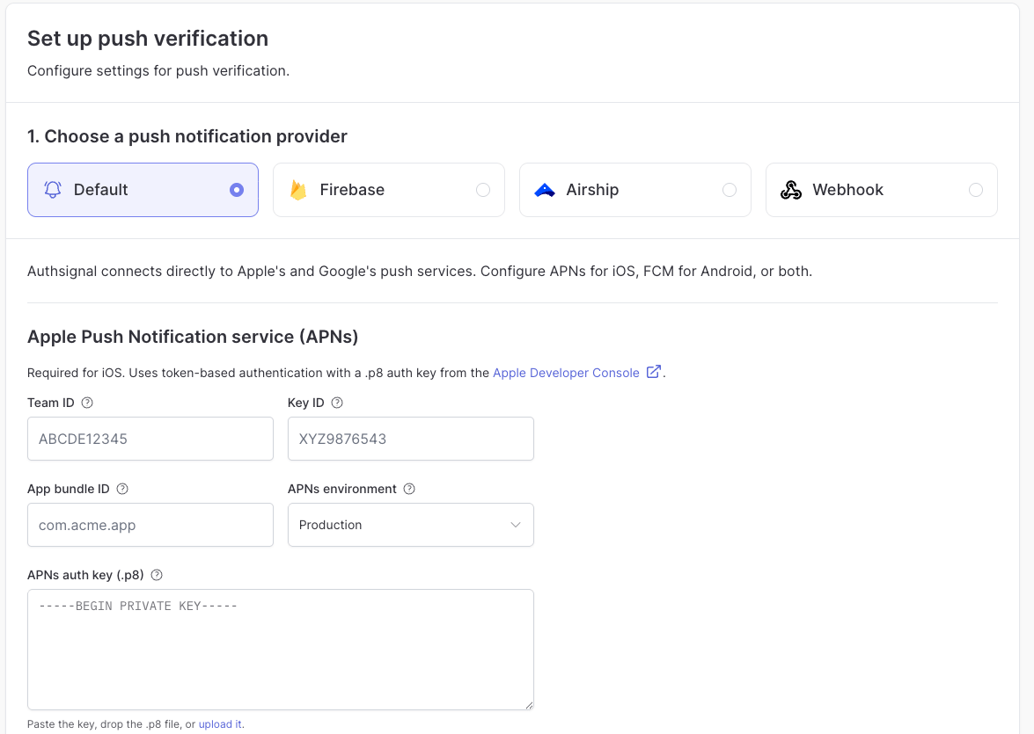Open the Apple Developer Console link
The width and height of the screenshot is (1034, 734).
[x=566, y=373]
